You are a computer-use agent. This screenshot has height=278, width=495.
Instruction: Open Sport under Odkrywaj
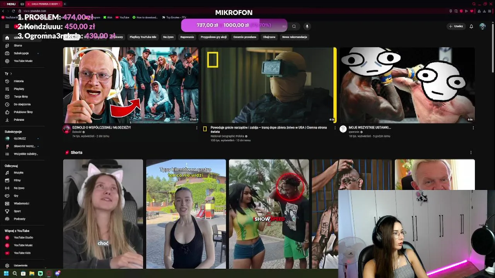(22, 211)
